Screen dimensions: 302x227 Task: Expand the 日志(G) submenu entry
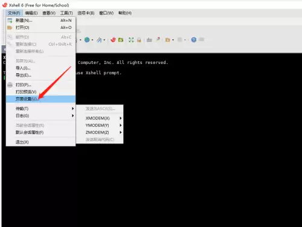[x=40, y=116]
